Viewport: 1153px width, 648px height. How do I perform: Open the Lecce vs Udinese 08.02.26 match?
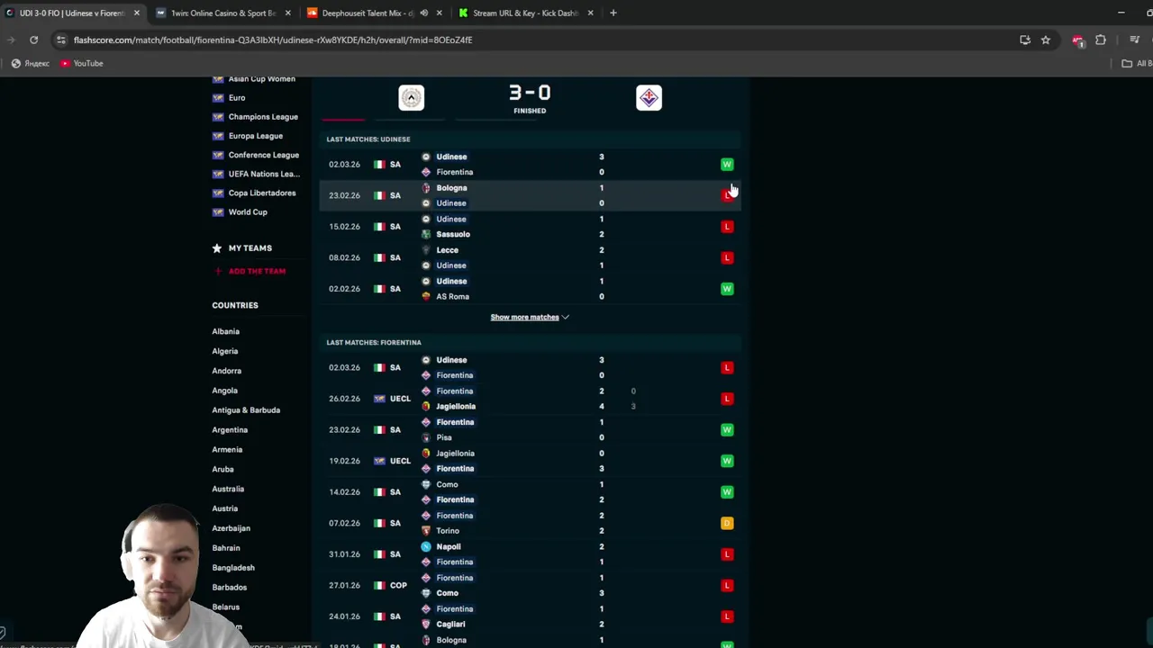(530, 258)
